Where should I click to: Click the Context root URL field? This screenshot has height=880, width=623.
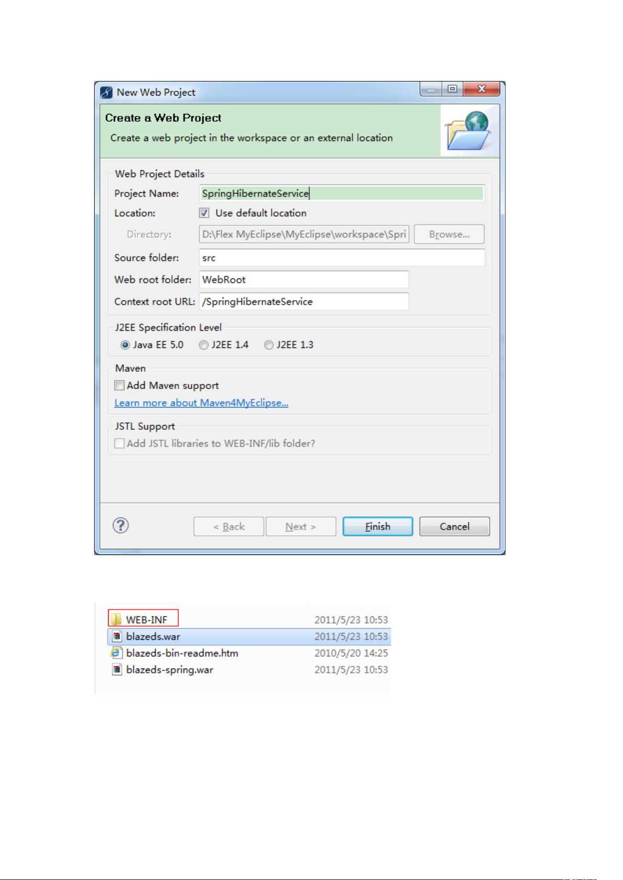point(304,301)
